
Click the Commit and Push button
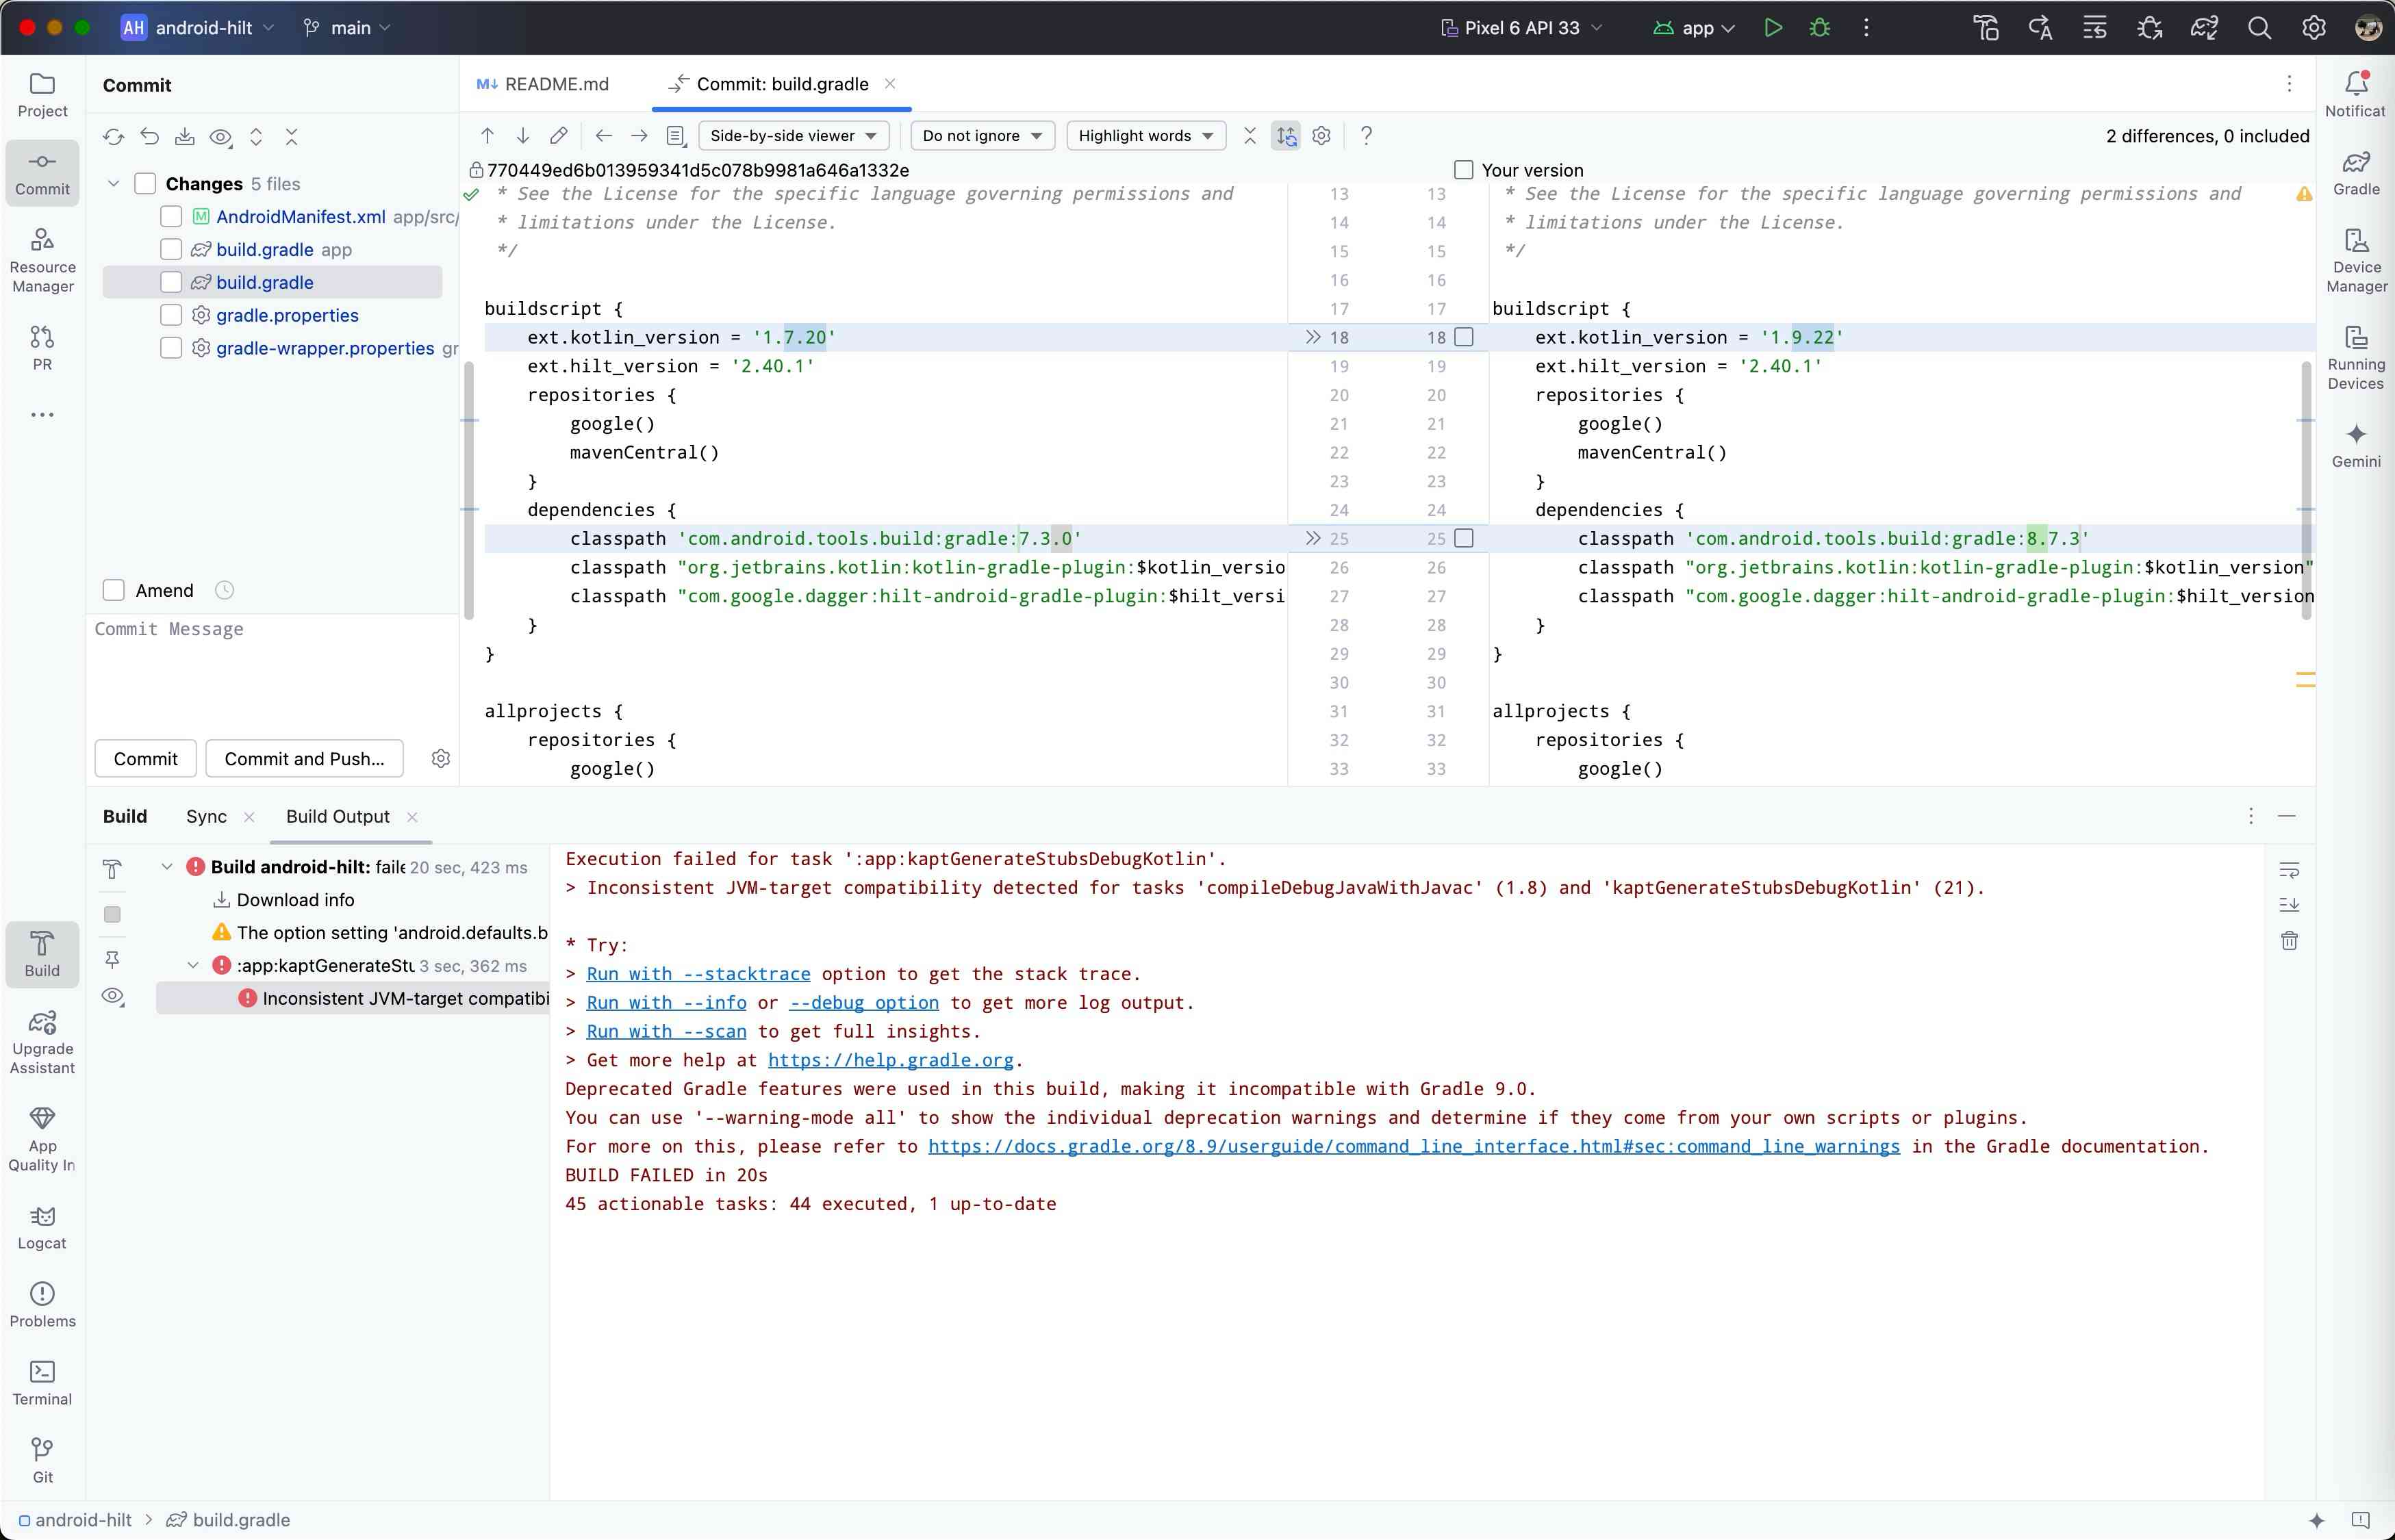click(x=304, y=759)
